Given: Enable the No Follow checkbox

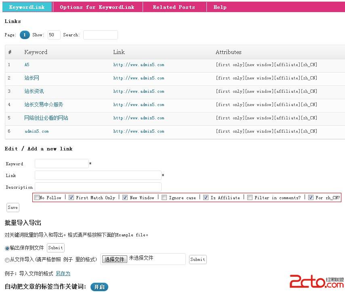Looking at the screenshot, I should point(37,198).
